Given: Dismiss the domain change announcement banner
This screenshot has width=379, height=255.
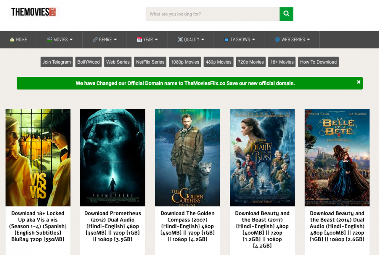Looking at the screenshot, I should click(x=358, y=82).
